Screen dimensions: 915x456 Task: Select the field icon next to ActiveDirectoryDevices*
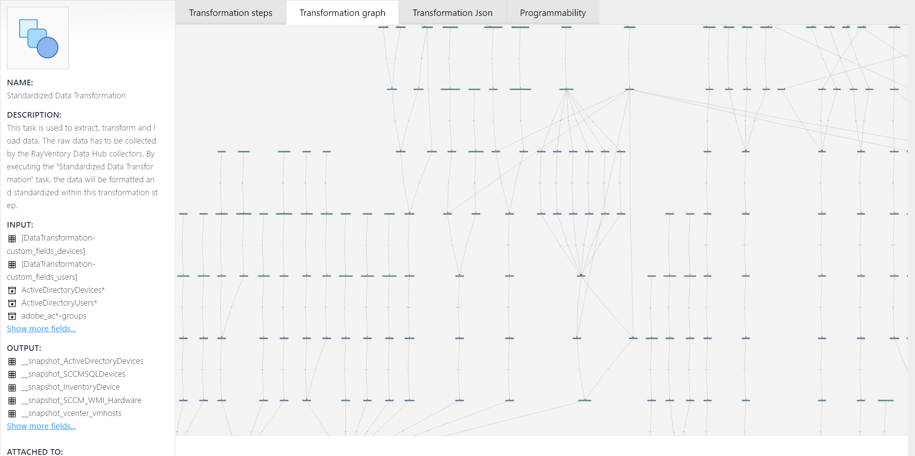click(12, 290)
